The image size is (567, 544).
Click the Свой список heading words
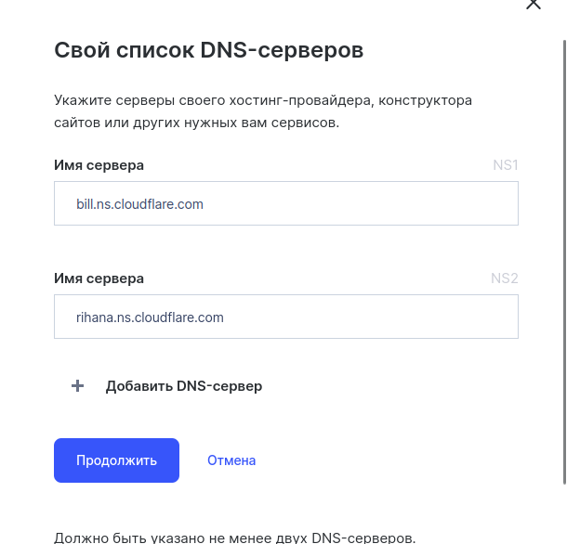coord(125,50)
